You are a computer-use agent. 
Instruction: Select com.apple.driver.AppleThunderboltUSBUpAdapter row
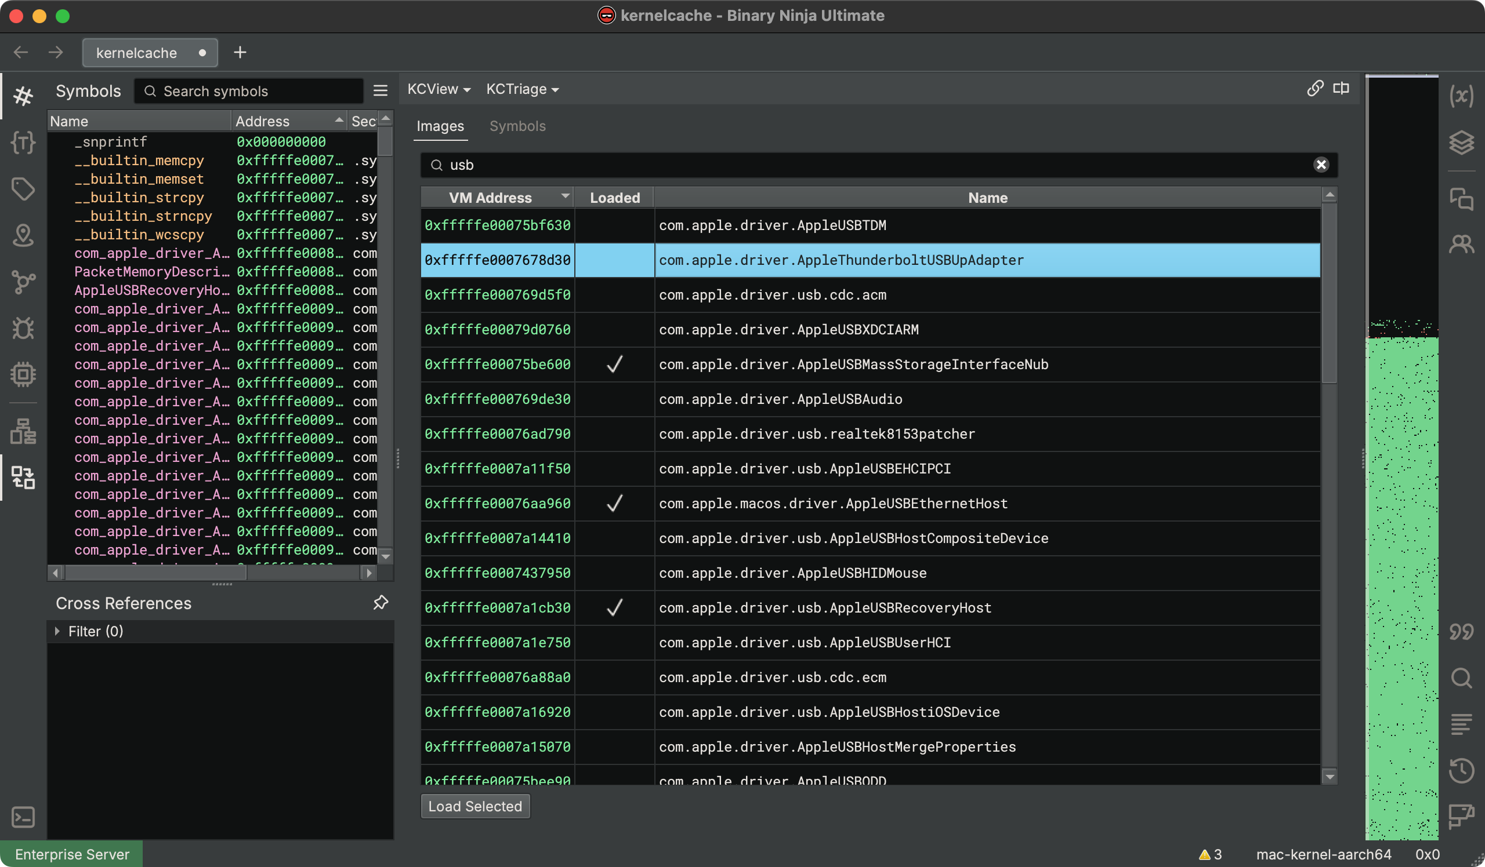tap(870, 260)
